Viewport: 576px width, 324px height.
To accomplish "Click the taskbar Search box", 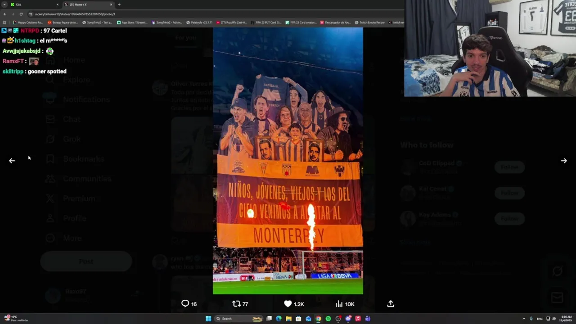I will tap(239, 319).
